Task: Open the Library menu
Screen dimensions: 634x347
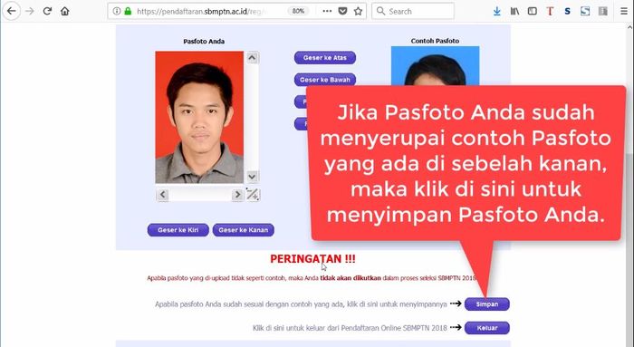Action: point(514,11)
